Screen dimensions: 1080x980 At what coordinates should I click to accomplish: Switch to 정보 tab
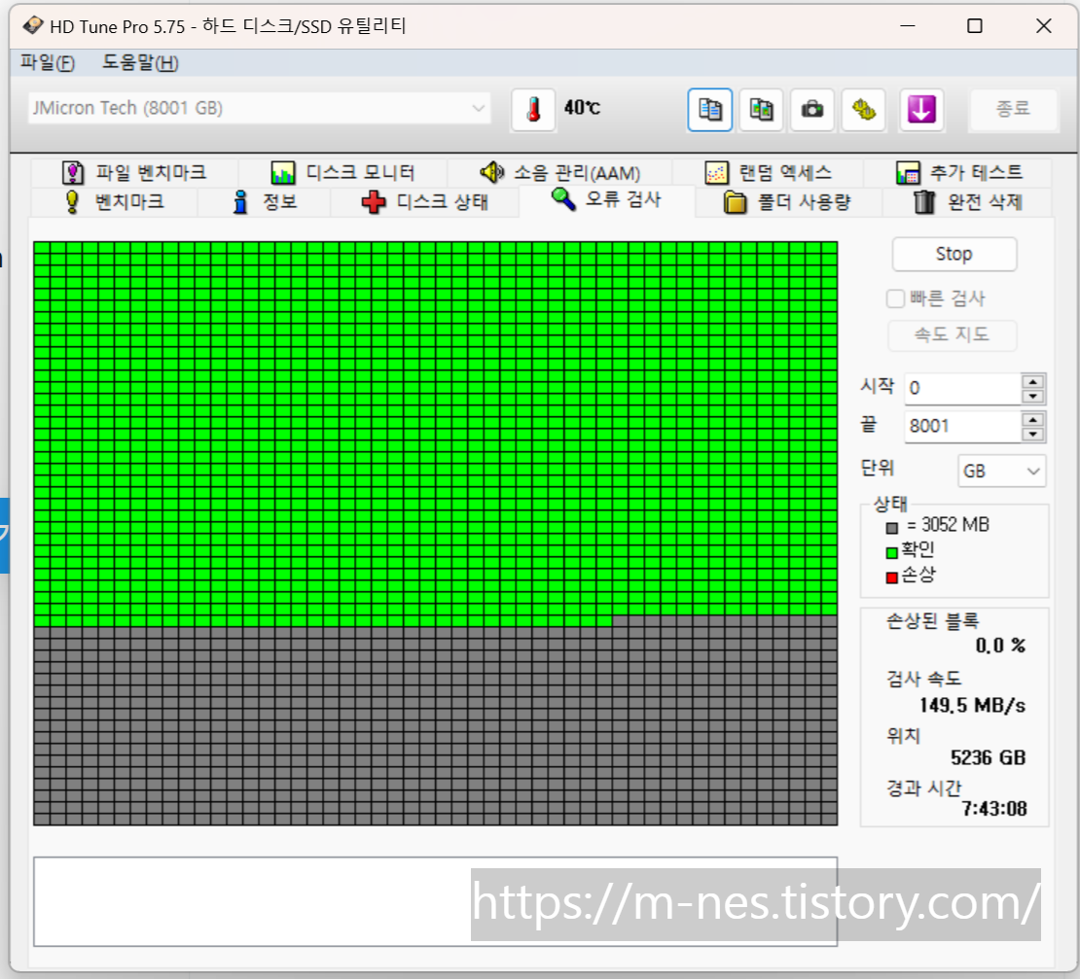pos(265,201)
